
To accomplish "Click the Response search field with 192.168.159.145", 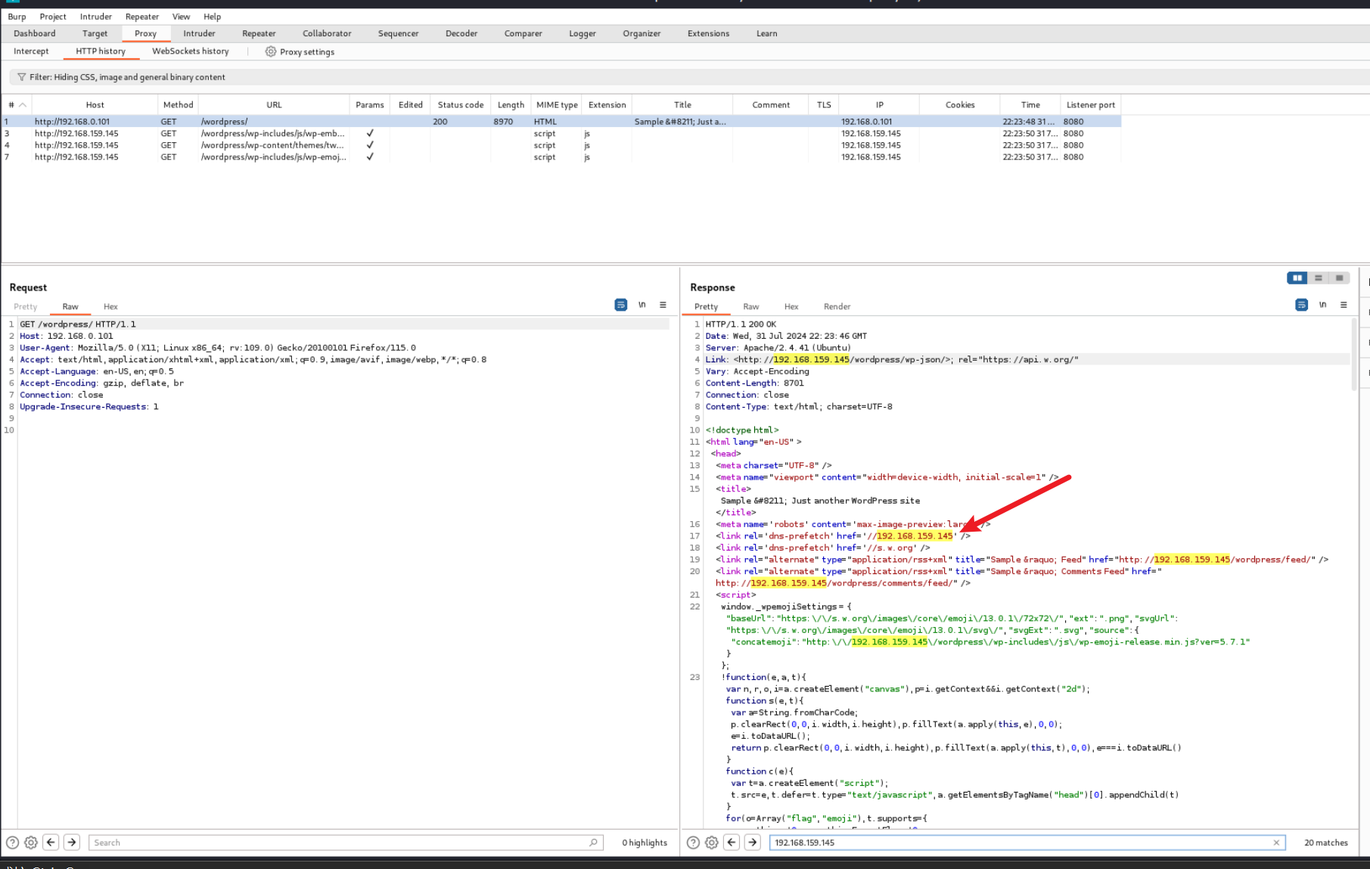I will pos(1027,843).
